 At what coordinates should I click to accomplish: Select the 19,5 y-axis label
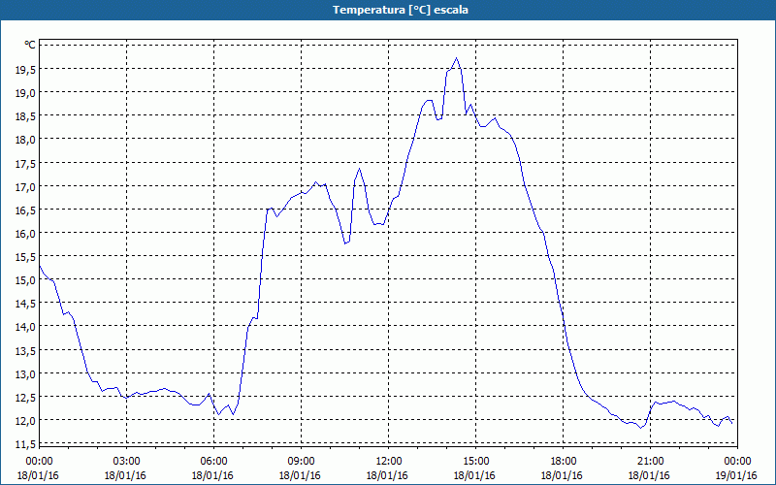click(25, 70)
